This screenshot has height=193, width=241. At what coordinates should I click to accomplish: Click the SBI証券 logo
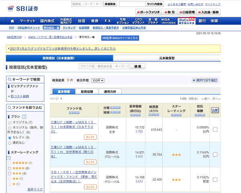coord(23,8)
